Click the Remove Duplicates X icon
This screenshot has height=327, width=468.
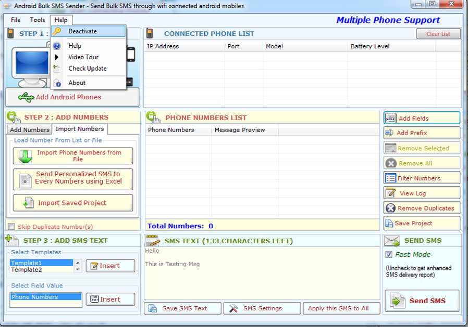(x=390, y=208)
